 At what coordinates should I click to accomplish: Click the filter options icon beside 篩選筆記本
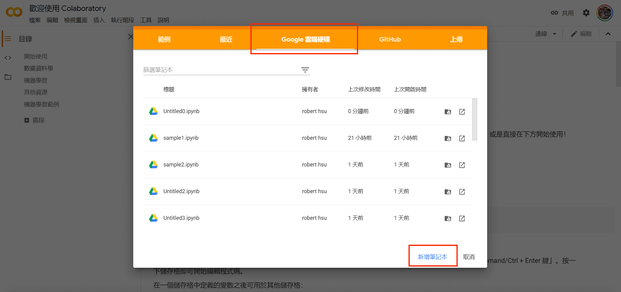click(305, 70)
